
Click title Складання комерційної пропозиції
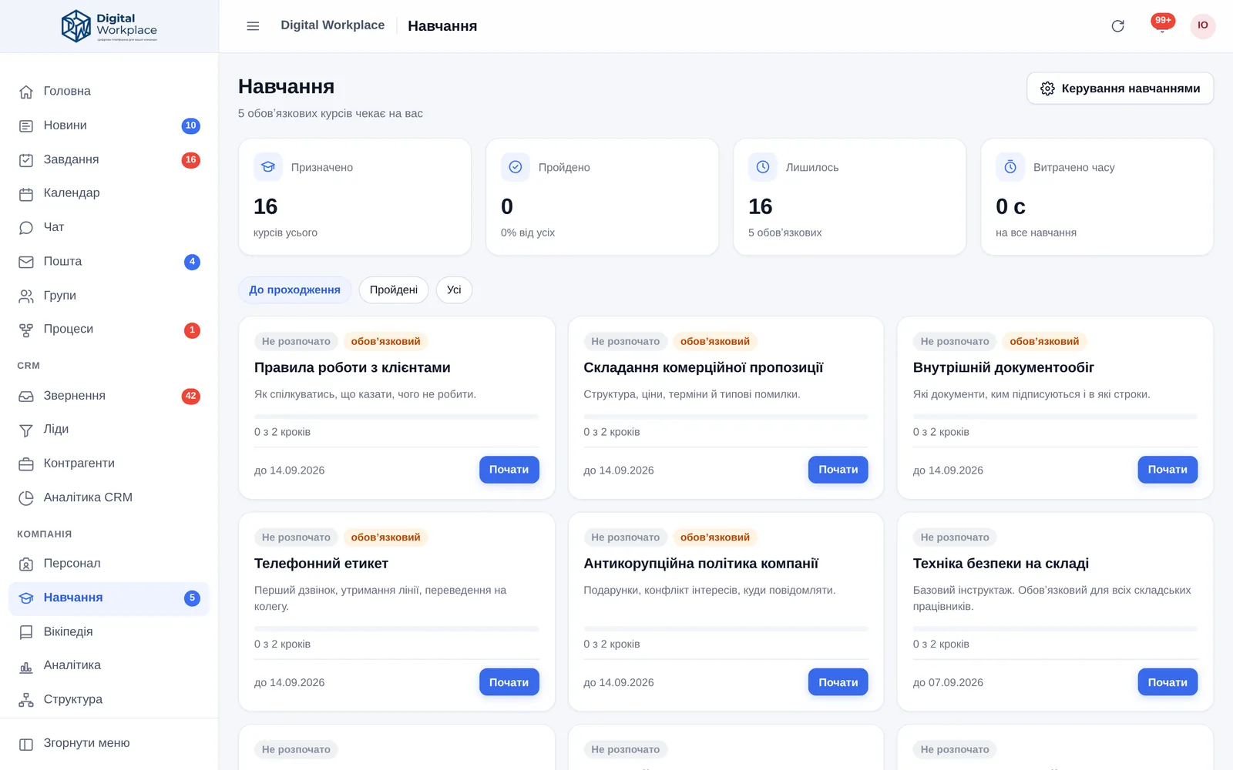tap(703, 368)
